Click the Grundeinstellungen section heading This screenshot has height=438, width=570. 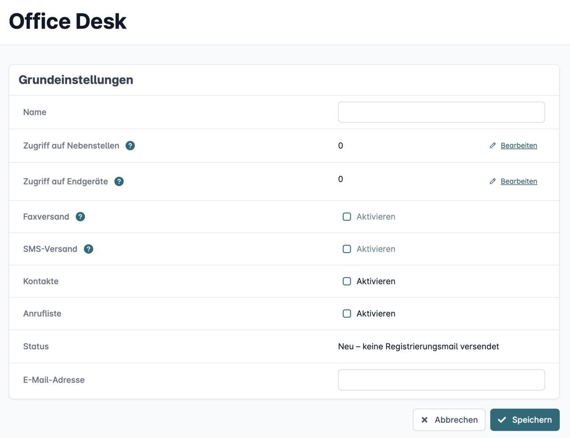(x=76, y=80)
